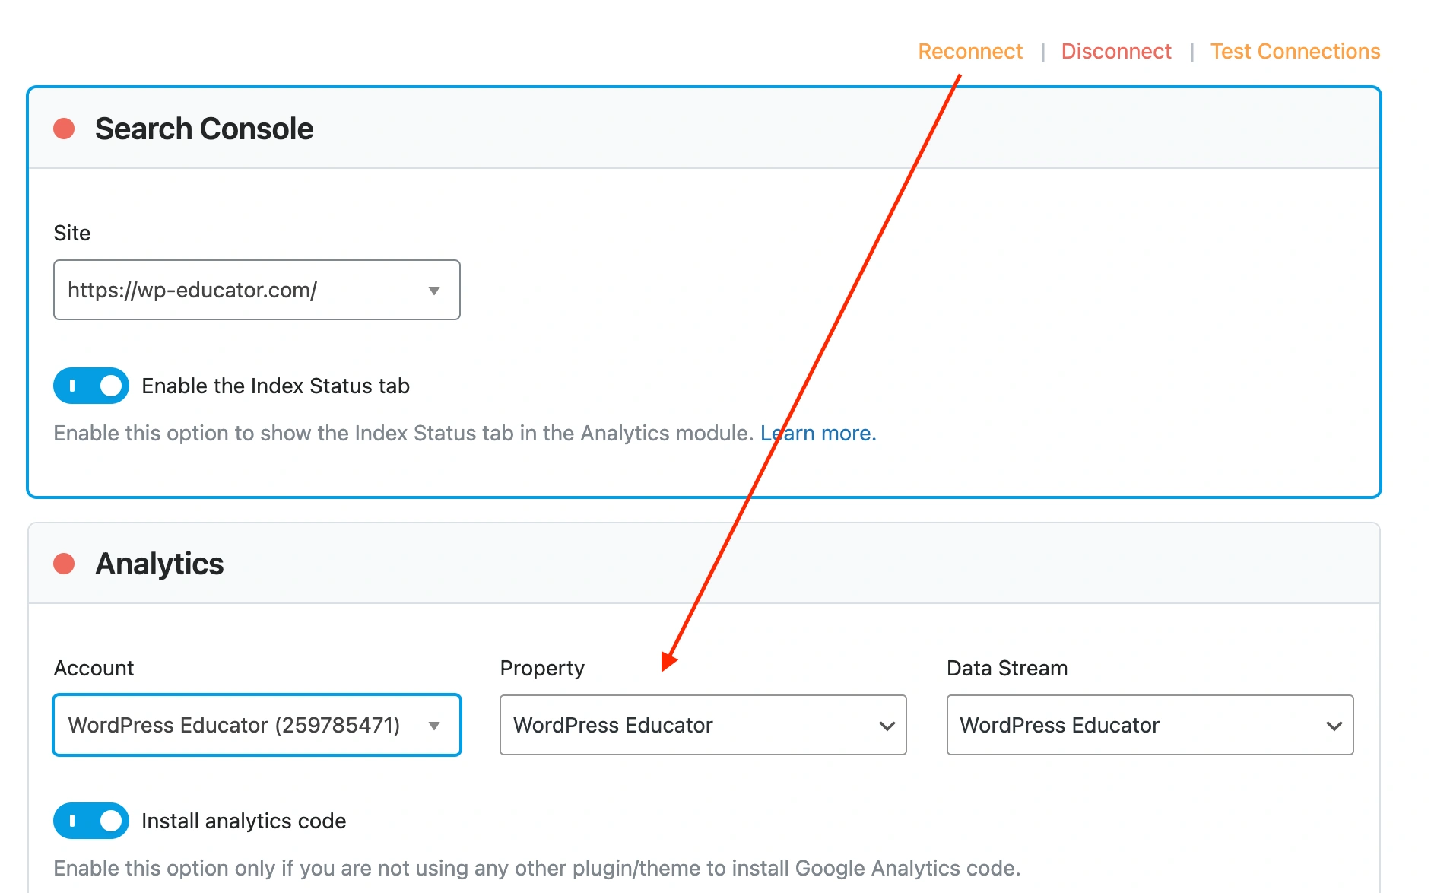Click the 'Install analytics code' label
Image resolution: width=1431 pixels, height=893 pixels.
pos(243,821)
